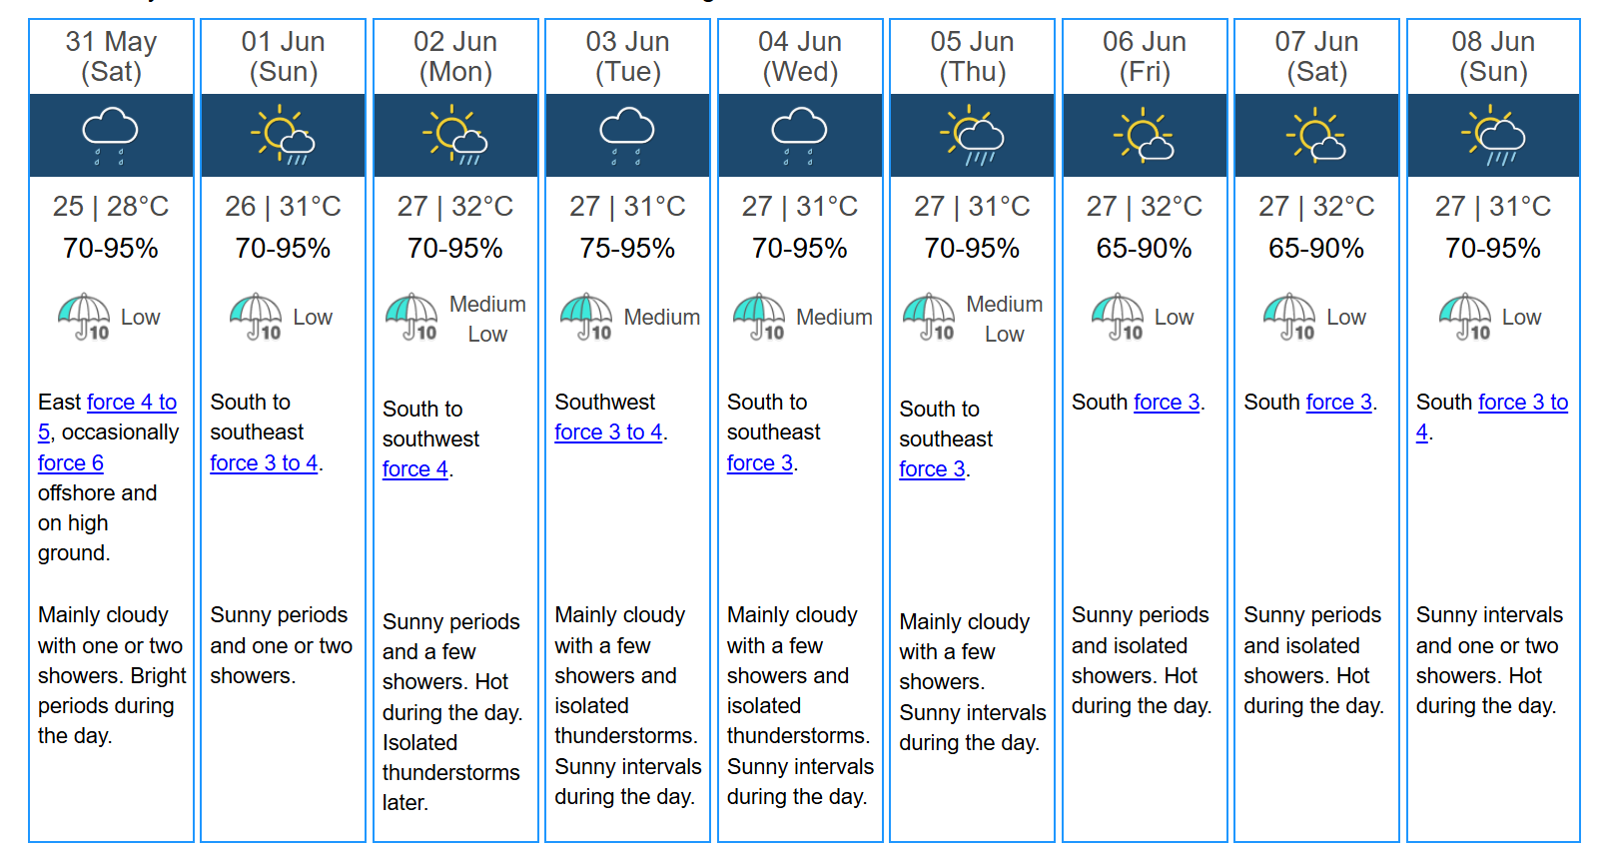
Task: Open the 'force 6' wind link
Action: click(x=71, y=462)
